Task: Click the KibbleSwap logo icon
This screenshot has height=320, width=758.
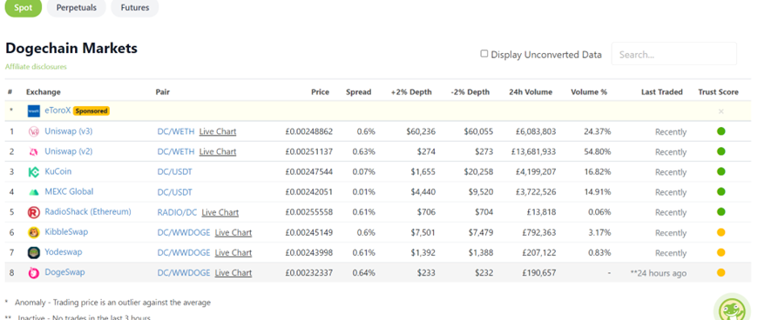Action: click(x=33, y=233)
